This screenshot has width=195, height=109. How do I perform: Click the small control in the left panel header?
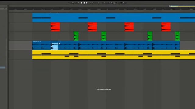point(5,9)
